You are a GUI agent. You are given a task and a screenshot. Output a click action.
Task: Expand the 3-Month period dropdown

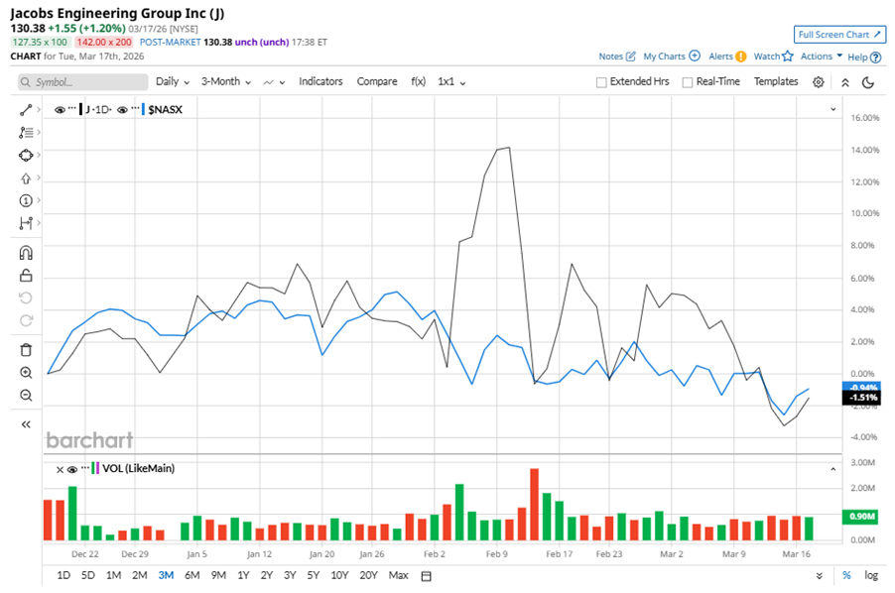(225, 81)
